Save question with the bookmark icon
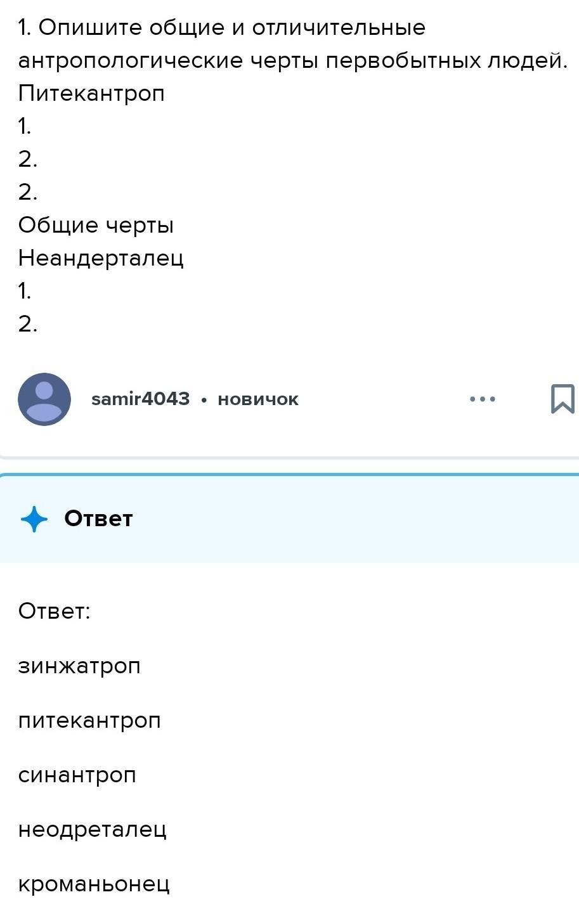This screenshot has width=579, height=923. [562, 399]
